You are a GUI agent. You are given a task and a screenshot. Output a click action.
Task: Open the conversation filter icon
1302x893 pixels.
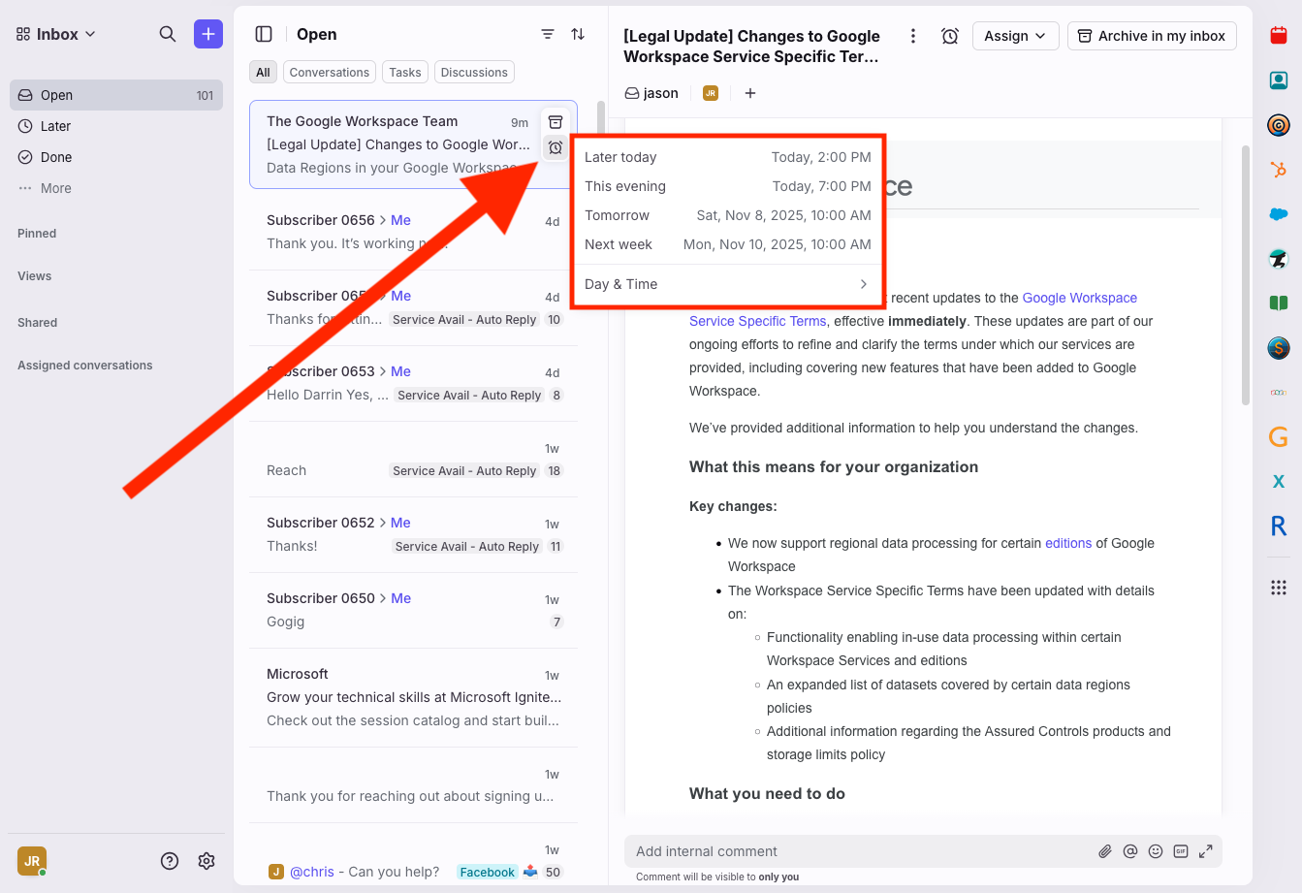pyautogui.click(x=548, y=34)
